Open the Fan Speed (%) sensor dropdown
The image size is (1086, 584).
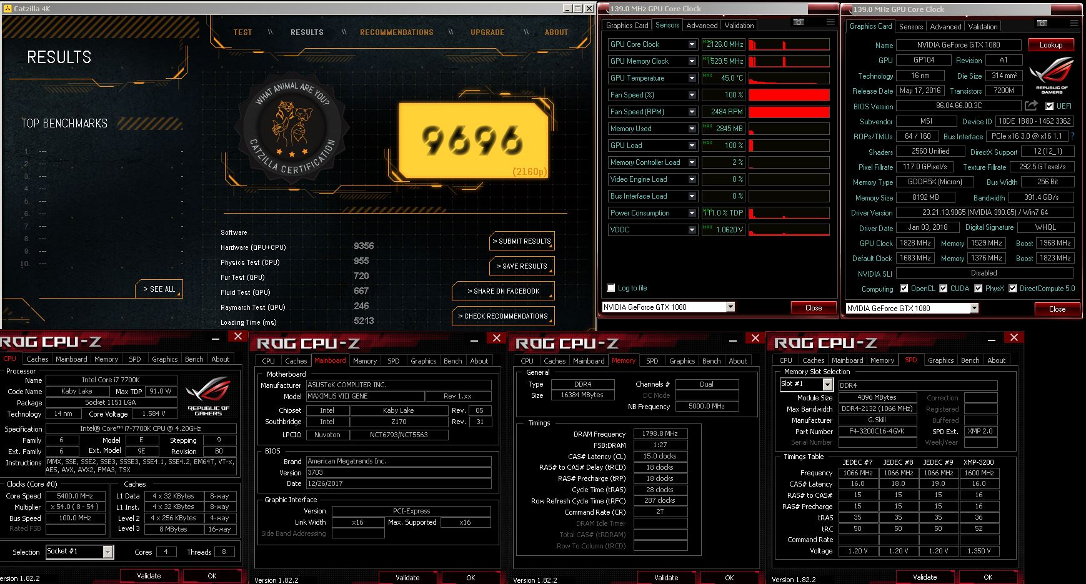[692, 95]
